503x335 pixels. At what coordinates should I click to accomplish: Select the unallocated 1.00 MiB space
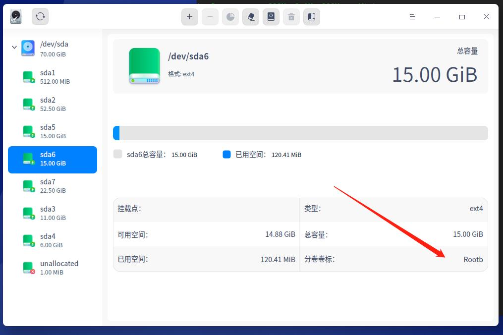53,268
